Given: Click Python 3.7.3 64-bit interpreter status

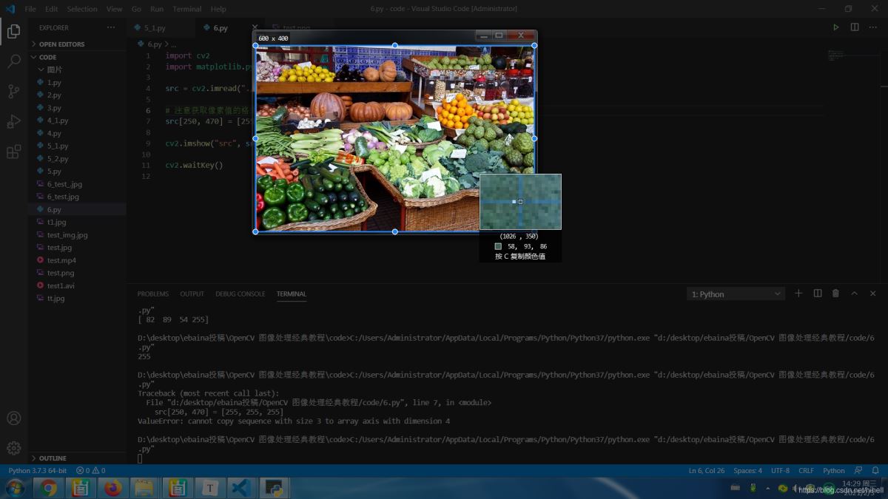Looking at the screenshot, I should pyautogui.click(x=37, y=470).
